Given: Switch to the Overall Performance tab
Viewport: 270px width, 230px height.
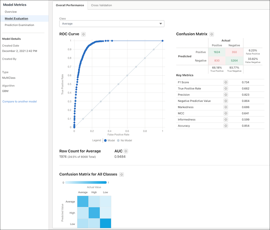Looking at the screenshot, I should coord(70,5).
